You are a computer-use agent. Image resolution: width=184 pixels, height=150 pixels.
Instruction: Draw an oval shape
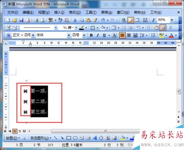click(x=75, y=138)
